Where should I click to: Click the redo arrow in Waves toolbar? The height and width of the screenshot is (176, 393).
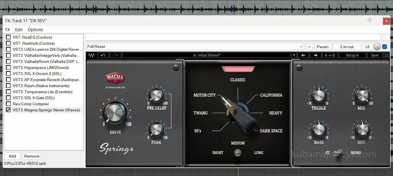115,55
